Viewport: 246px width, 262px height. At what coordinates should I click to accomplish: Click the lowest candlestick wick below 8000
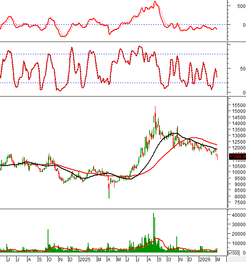click(109, 197)
